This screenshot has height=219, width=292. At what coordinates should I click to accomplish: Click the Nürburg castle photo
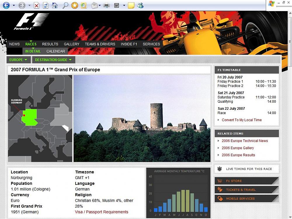[x=142, y=119]
